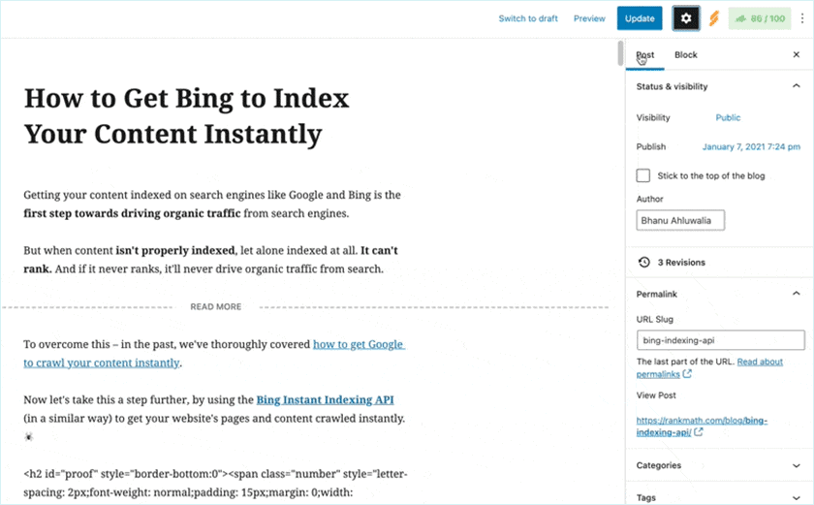Screen dimensions: 814x505
Task: Collapse the Permalink section
Action: [796, 293]
